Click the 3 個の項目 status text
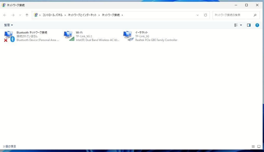264x152 pixels. click(x=10, y=146)
